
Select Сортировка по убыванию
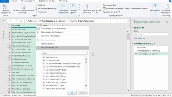[x=52, y=32]
